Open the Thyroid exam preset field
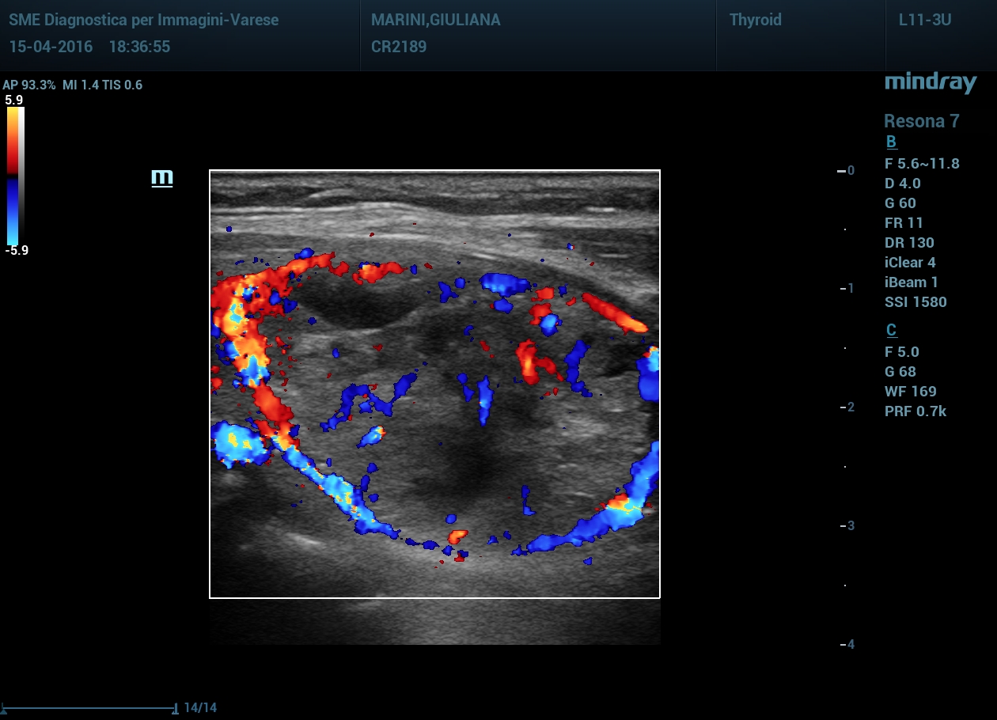 [x=755, y=21]
